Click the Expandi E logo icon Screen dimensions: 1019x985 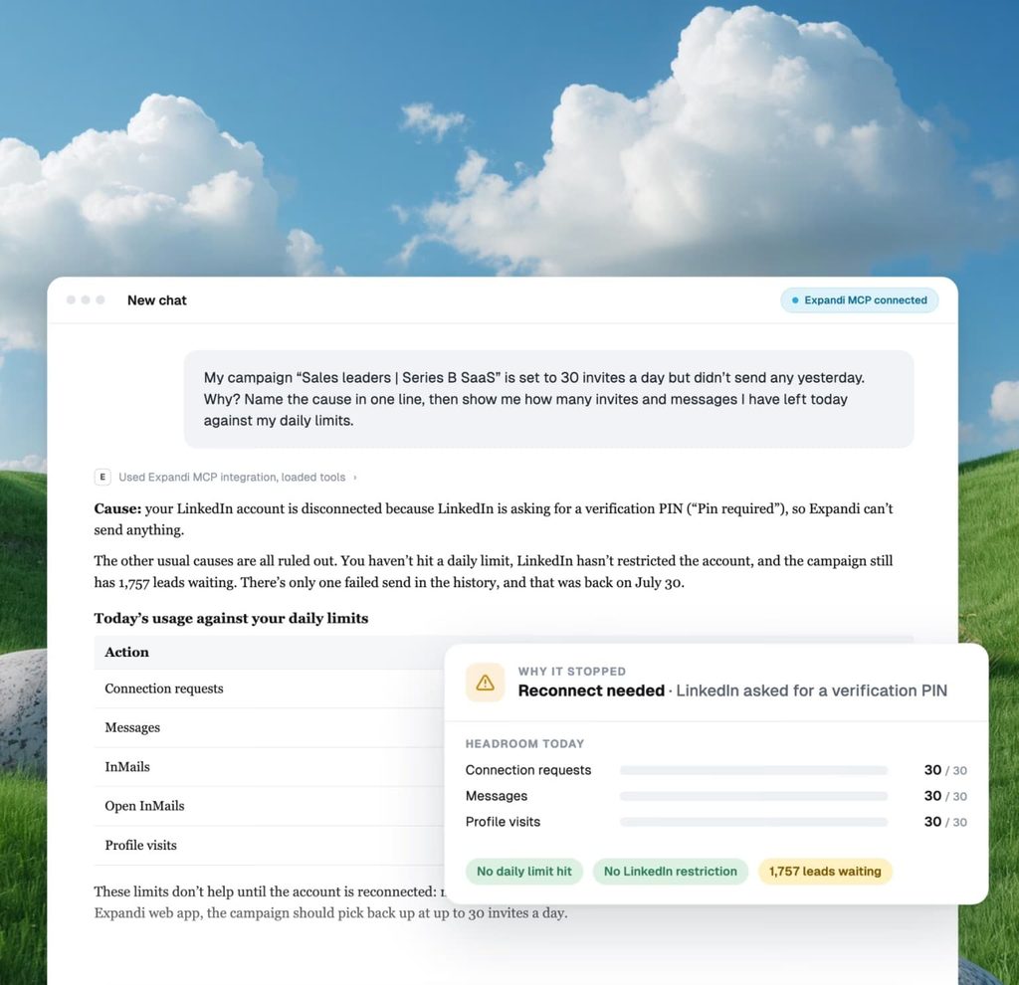[x=102, y=477]
